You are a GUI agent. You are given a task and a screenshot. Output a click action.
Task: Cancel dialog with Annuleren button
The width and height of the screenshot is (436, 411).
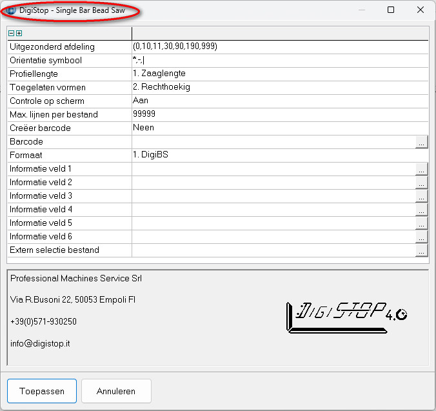116,391
